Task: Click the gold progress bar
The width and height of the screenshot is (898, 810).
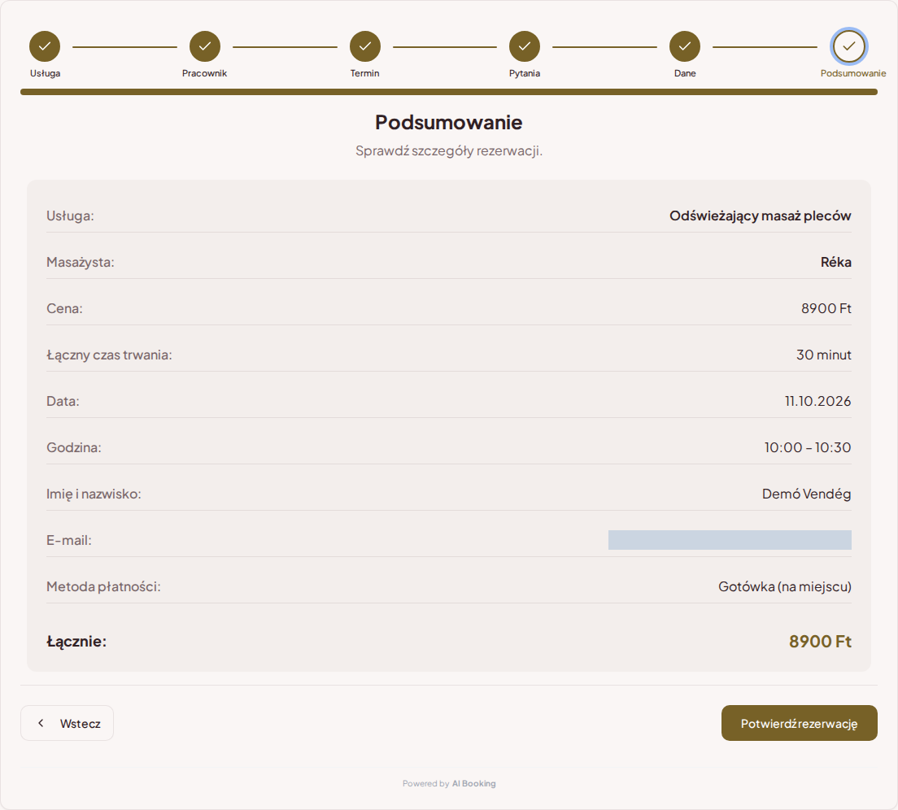Action: click(x=449, y=92)
